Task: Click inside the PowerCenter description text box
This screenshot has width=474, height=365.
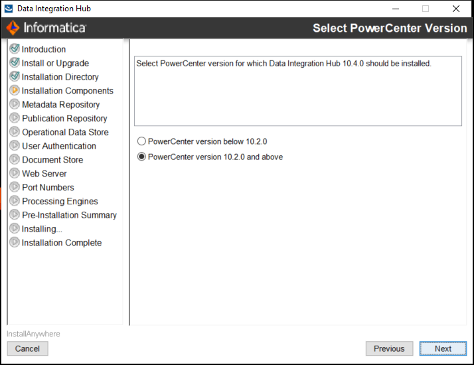Action: click(x=297, y=92)
